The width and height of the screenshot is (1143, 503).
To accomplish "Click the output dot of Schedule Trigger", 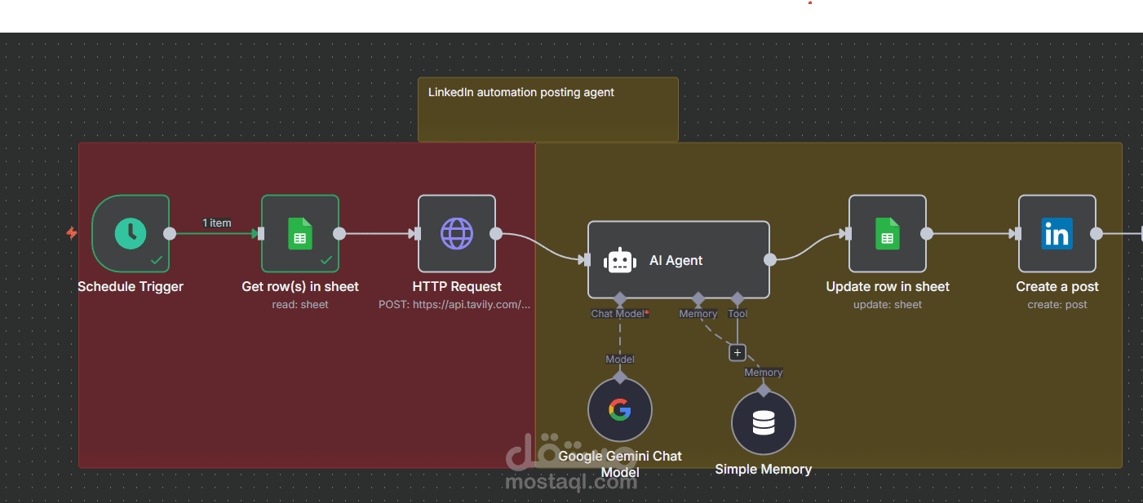I will [171, 233].
